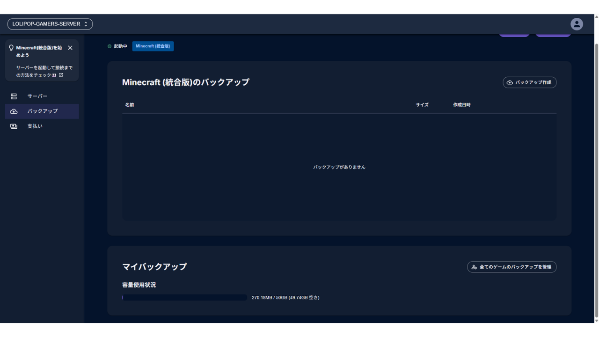Open the user account avatar menu
Screen dimensions: 599x337
coord(577,24)
